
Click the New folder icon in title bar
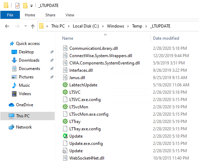tap(25, 6)
